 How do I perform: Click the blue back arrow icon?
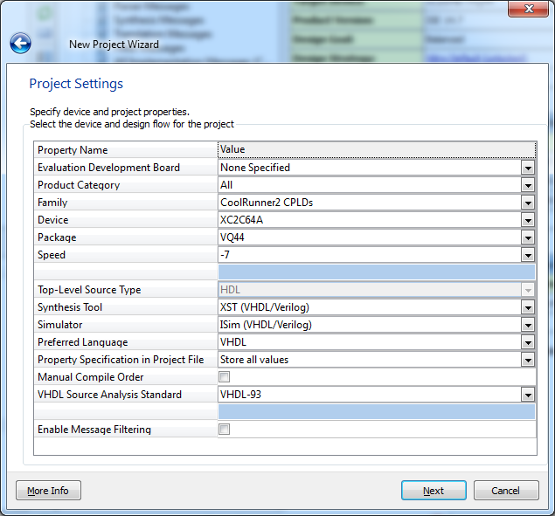click(x=20, y=43)
